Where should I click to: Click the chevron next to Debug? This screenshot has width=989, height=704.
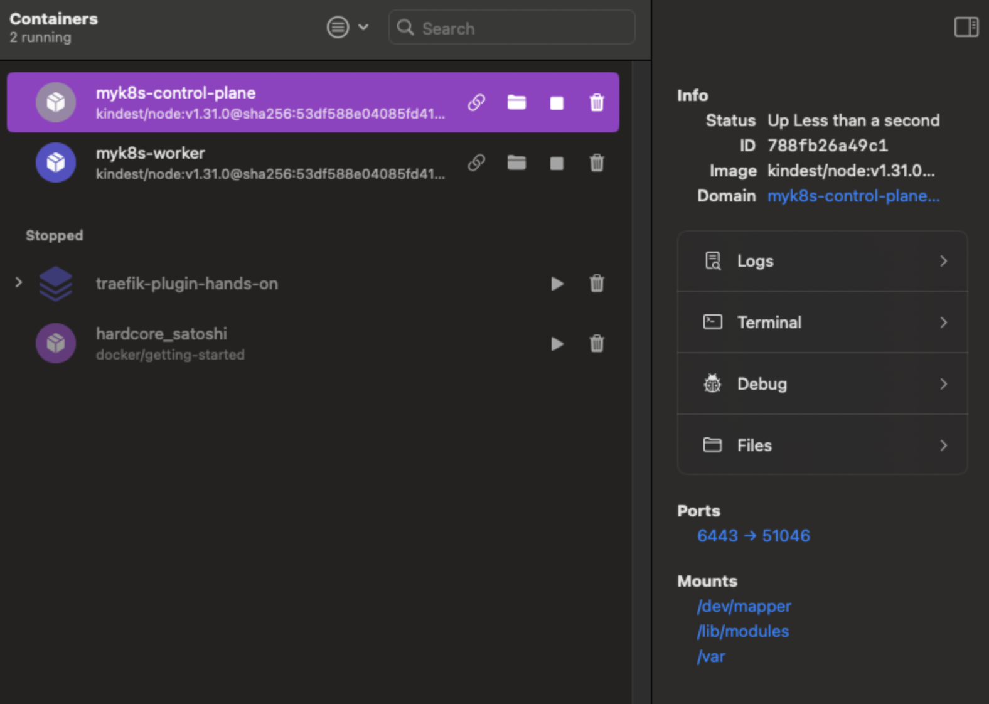[943, 384]
